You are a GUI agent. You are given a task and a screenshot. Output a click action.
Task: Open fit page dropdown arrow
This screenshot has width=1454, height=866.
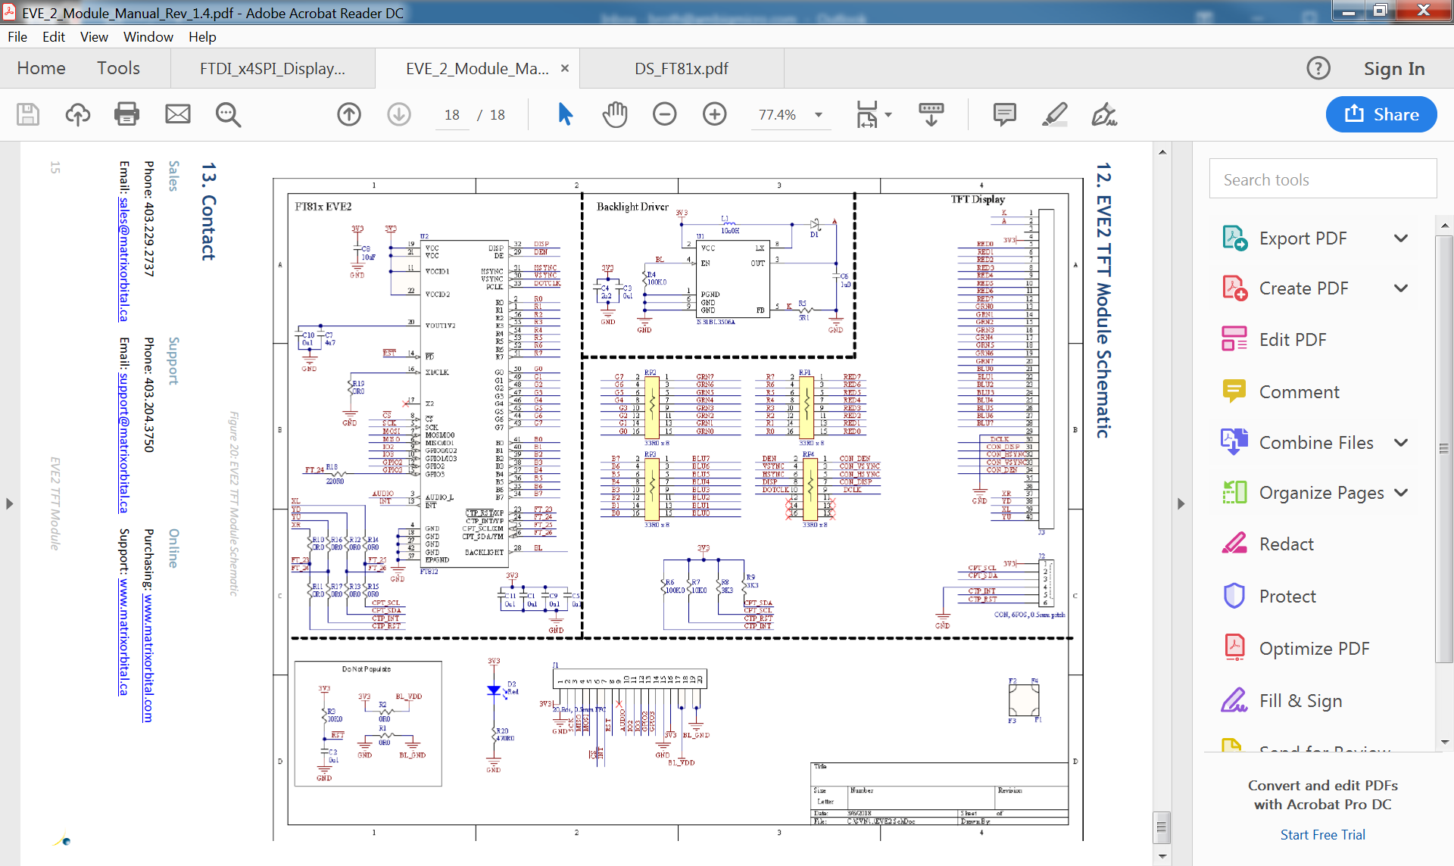click(x=888, y=115)
